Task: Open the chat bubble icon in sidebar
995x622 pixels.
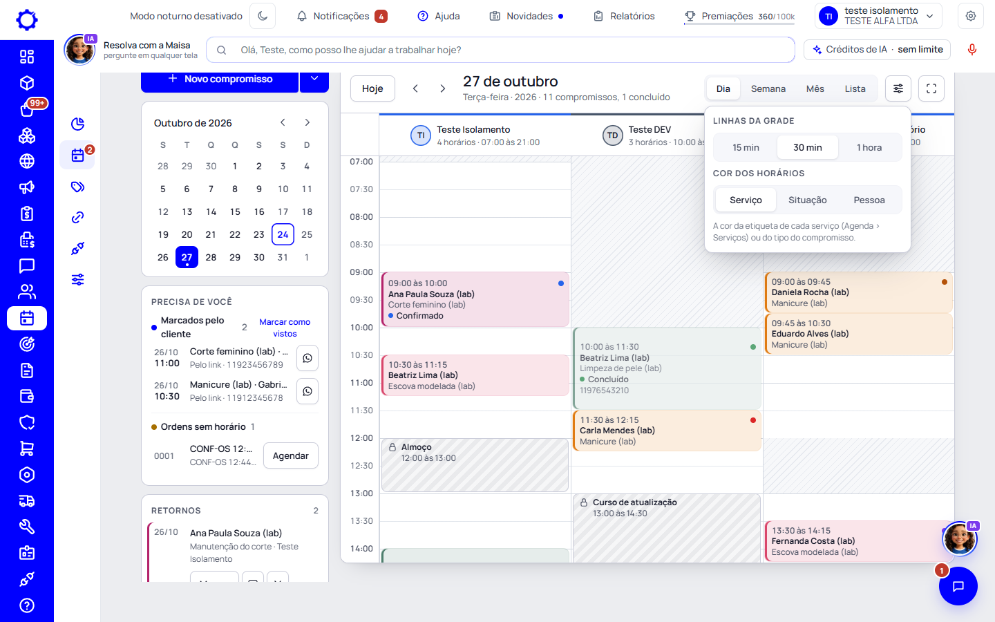Action: click(x=27, y=265)
